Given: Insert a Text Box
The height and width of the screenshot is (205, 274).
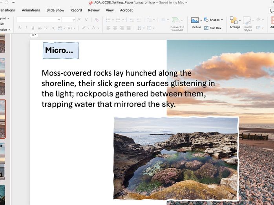Looking at the screenshot, I should click(x=213, y=28).
